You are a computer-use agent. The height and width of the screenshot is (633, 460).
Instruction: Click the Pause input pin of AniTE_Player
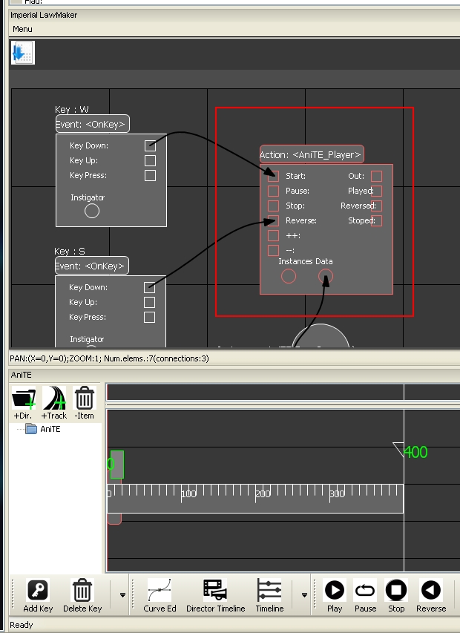273,191
